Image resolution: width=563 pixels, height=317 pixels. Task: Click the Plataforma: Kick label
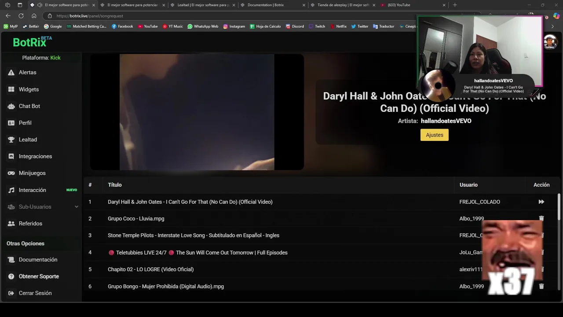point(41,58)
